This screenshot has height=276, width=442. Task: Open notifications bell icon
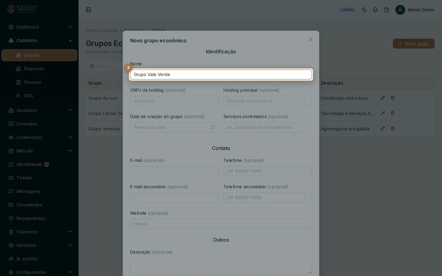(x=375, y=10)
